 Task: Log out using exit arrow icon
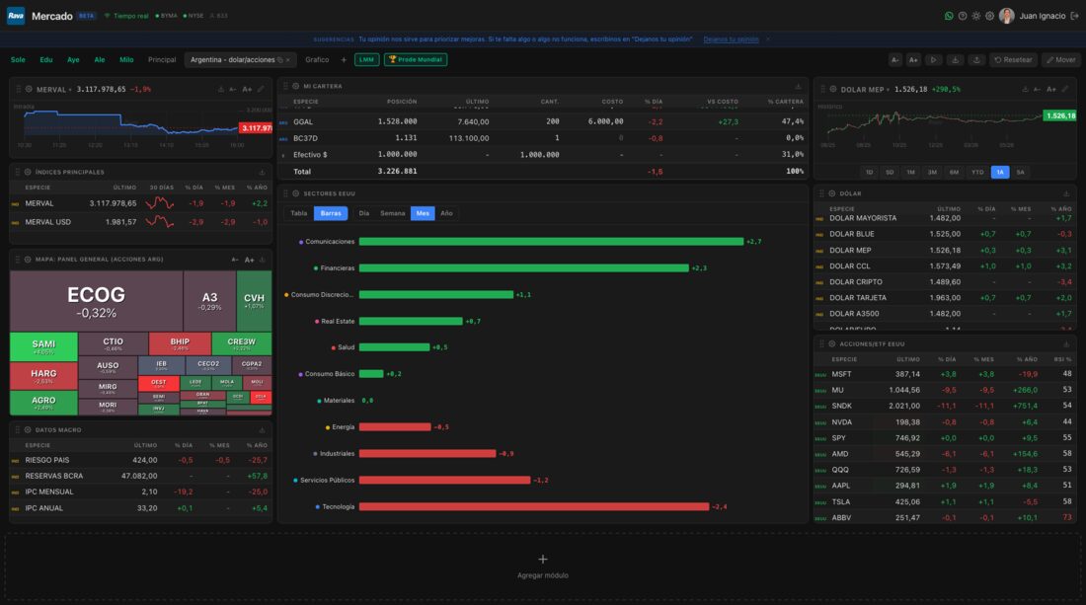pos(1074,16)
